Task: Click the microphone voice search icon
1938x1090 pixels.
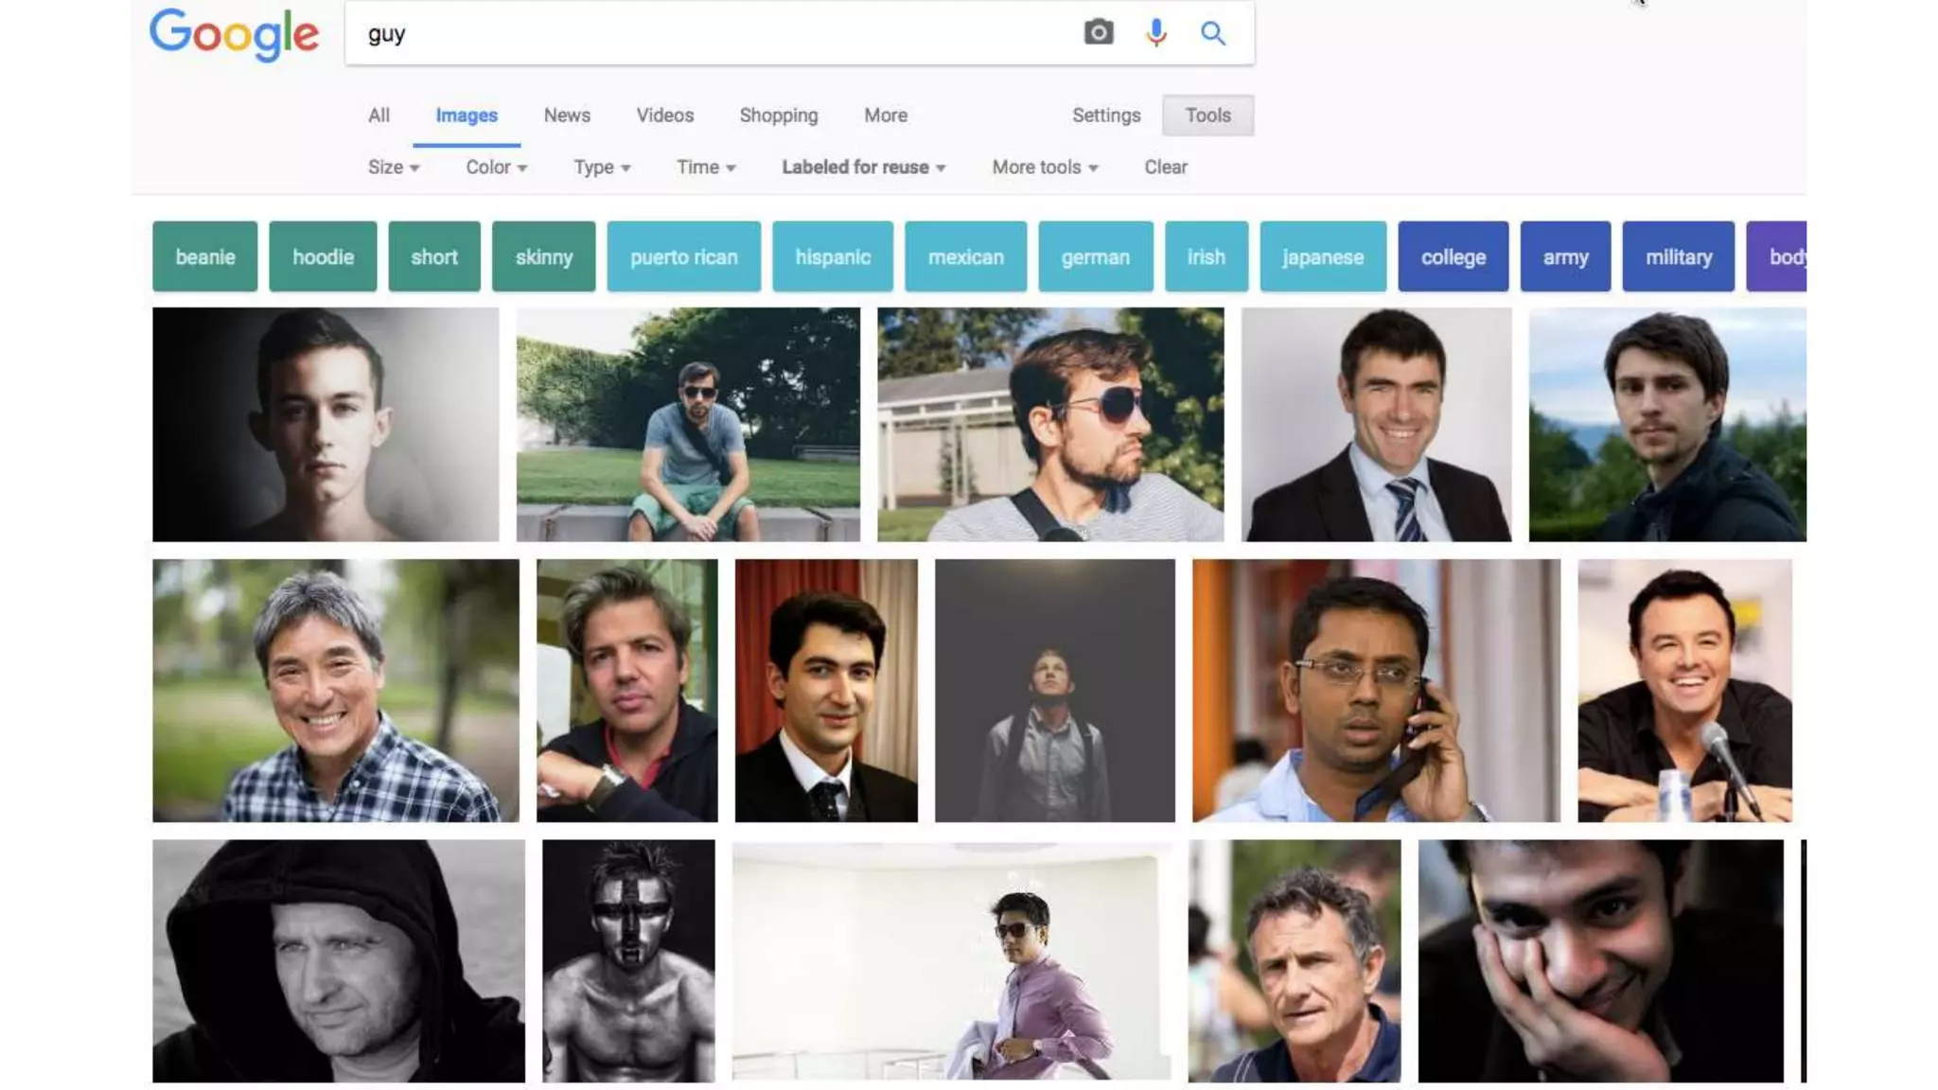Action: click(x=1155, y=33)
